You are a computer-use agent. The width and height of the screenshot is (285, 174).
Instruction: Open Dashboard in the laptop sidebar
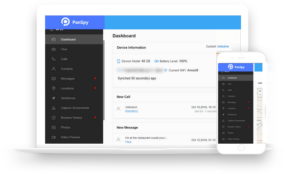point(74,39)
